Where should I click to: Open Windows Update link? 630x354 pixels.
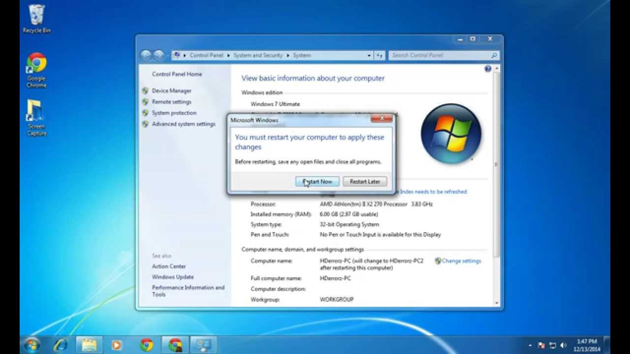pyautogui.click(x=173, y=277)
